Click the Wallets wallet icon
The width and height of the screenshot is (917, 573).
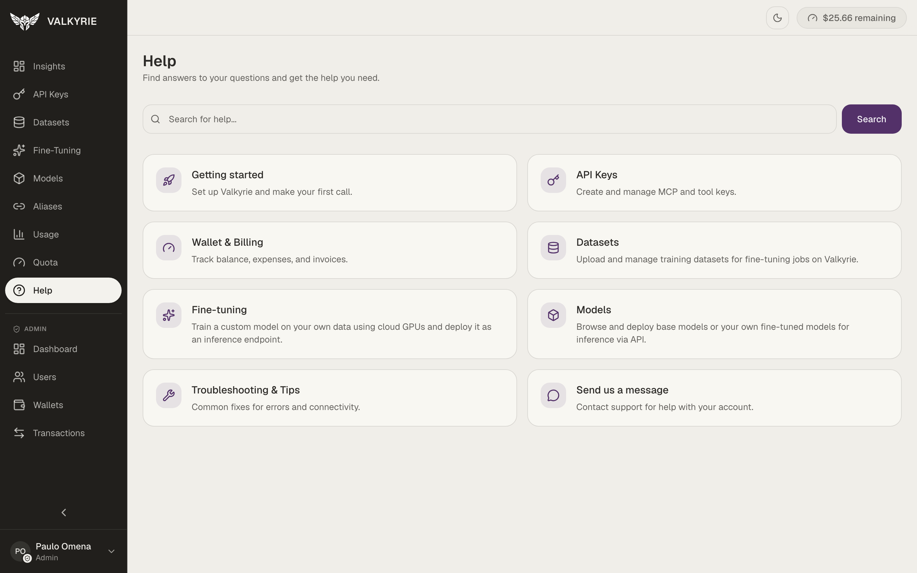19,405
